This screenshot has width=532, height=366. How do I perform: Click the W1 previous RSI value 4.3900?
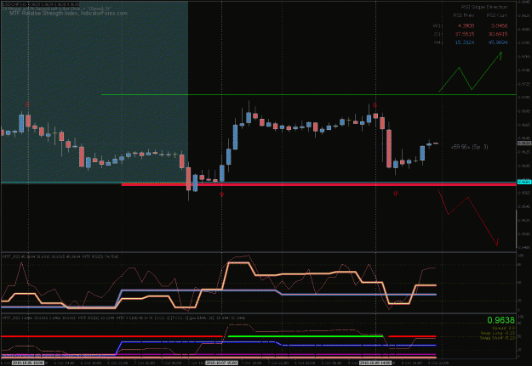(x=466, y=25)
